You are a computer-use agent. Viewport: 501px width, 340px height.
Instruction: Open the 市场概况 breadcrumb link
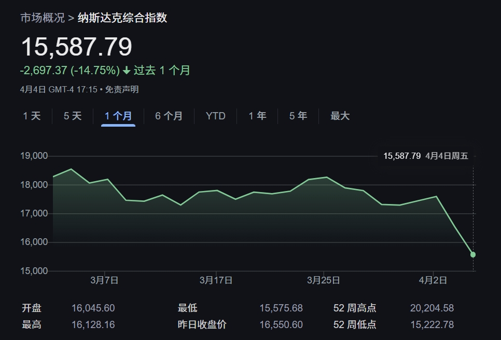[x=43, y=18]
